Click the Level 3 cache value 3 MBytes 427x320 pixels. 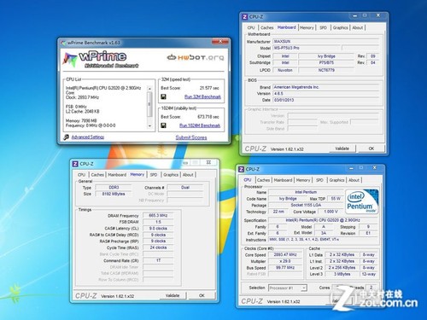tap(342, 274)
